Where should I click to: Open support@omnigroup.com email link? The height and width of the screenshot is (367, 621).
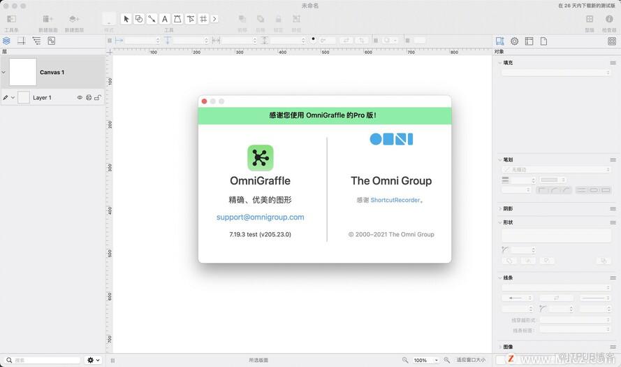(260, 217)
